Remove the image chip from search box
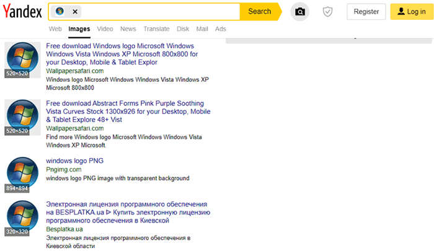Viewport: 434px width, 251px height. tap(75, 12)
